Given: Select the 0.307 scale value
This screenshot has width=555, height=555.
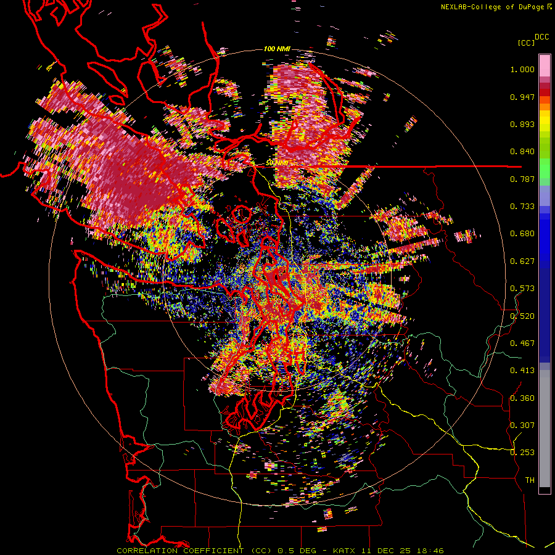Looking at the screenshot, I should 522,425.
